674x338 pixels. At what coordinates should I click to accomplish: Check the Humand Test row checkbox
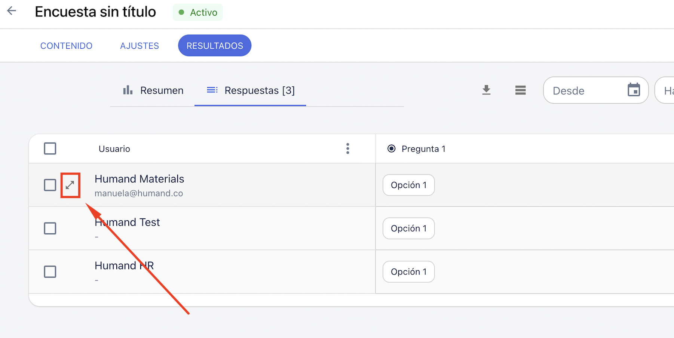tap(50, 228)
